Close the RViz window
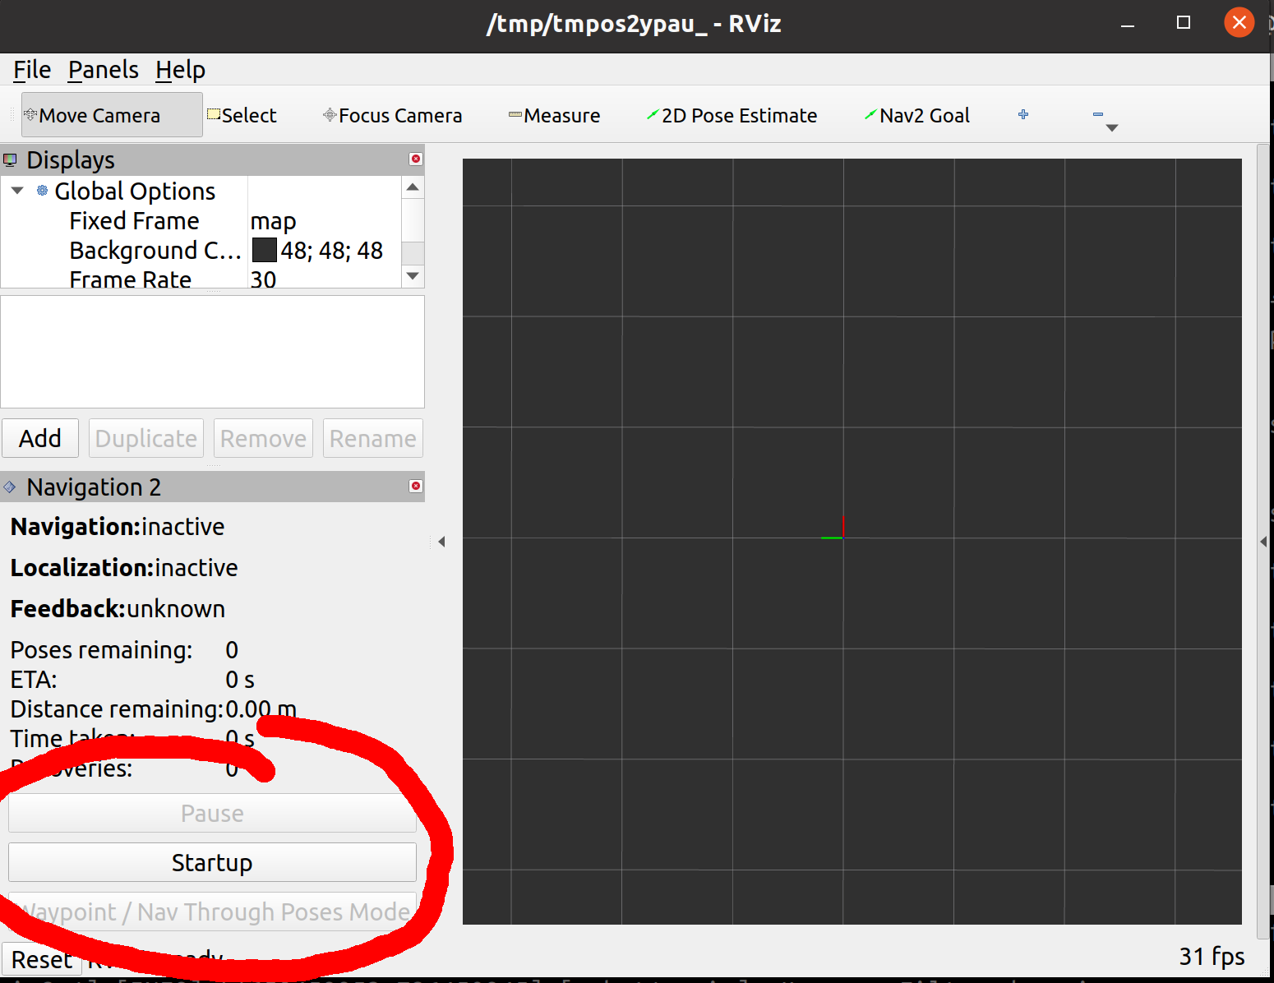The image size is (1274, 983). click(1239, 22)
